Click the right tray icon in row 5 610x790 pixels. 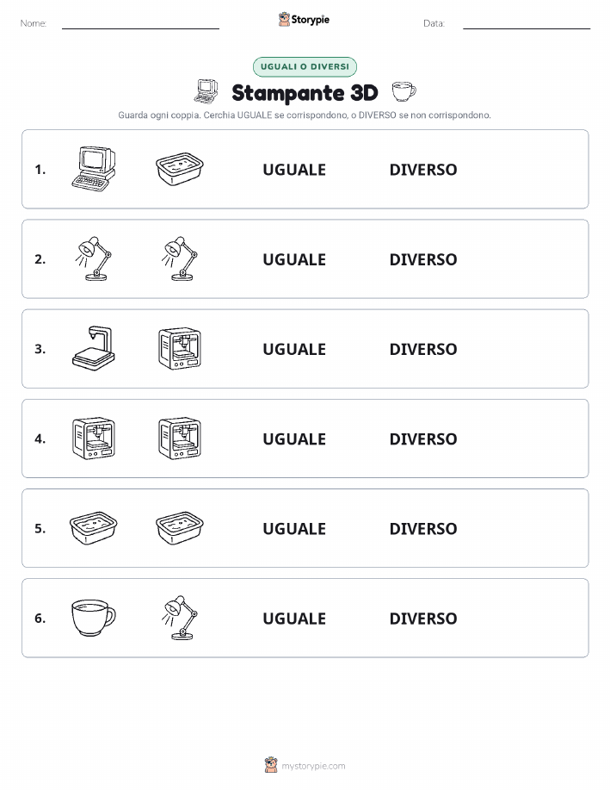point(180,527)
